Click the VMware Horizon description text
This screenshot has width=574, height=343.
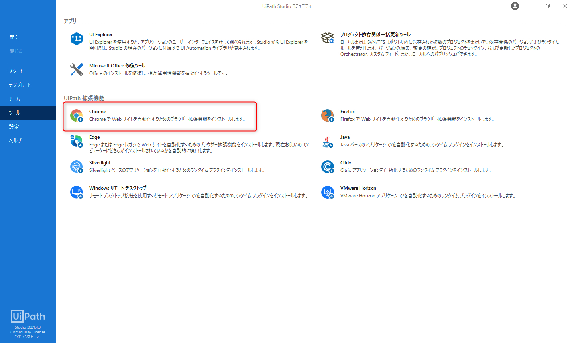click(429, 196)
